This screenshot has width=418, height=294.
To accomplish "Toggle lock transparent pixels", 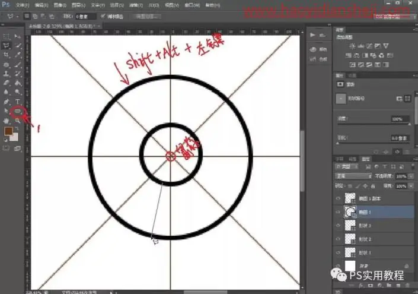I will [x=350, y=186].
